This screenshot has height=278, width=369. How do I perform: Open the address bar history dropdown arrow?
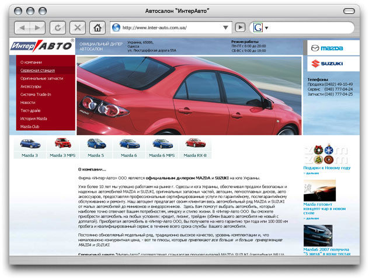click(x=225, y=28)
